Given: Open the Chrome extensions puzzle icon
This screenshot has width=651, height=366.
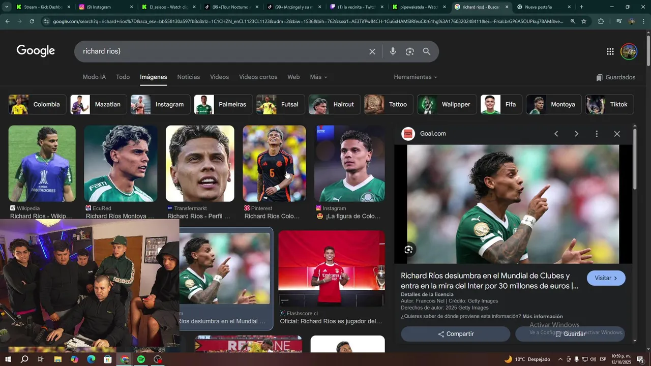Looking at the screenshot, I should pos(601,21).
